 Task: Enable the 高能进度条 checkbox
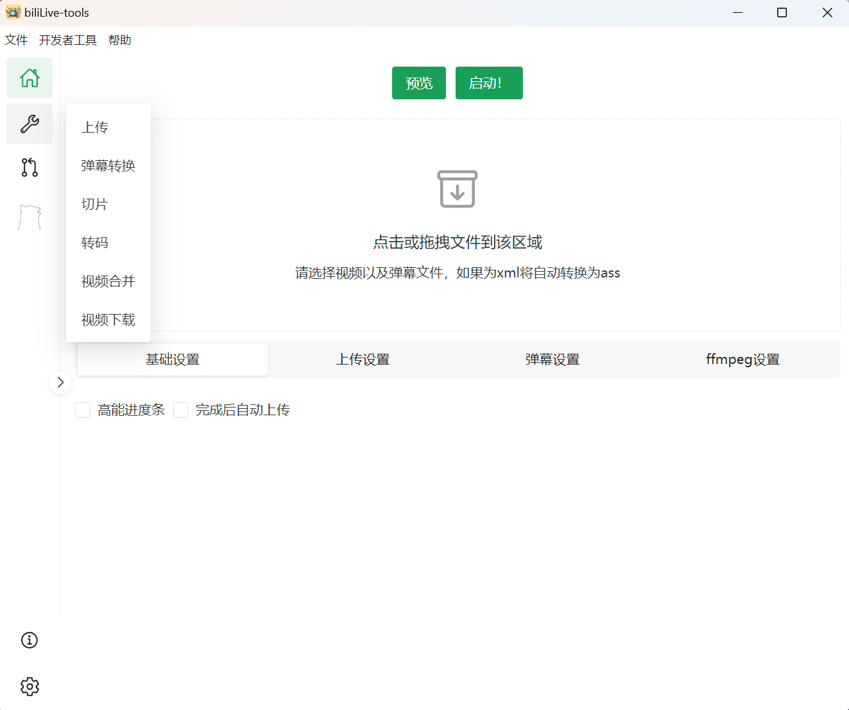(x=83, y=410)
